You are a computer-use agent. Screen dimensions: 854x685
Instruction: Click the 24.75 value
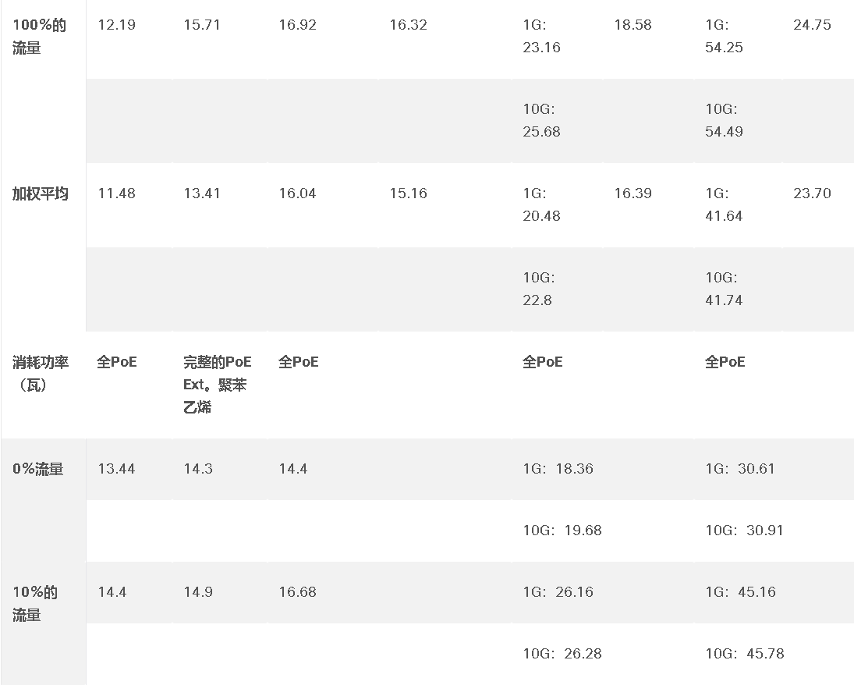coord(812,24)
